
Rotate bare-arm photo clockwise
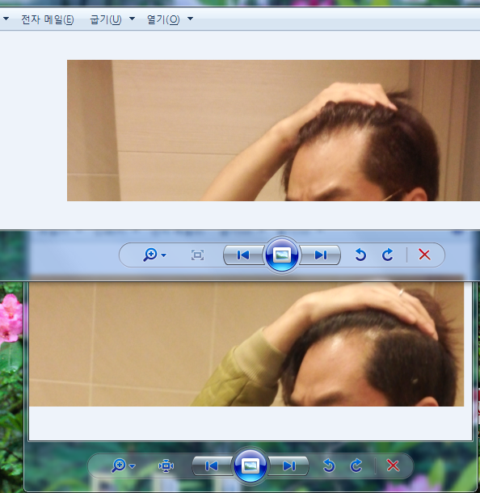click(x=388, y=255)
